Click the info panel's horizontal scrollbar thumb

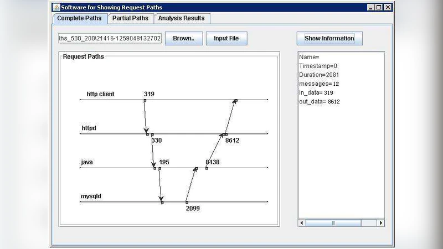333,223
